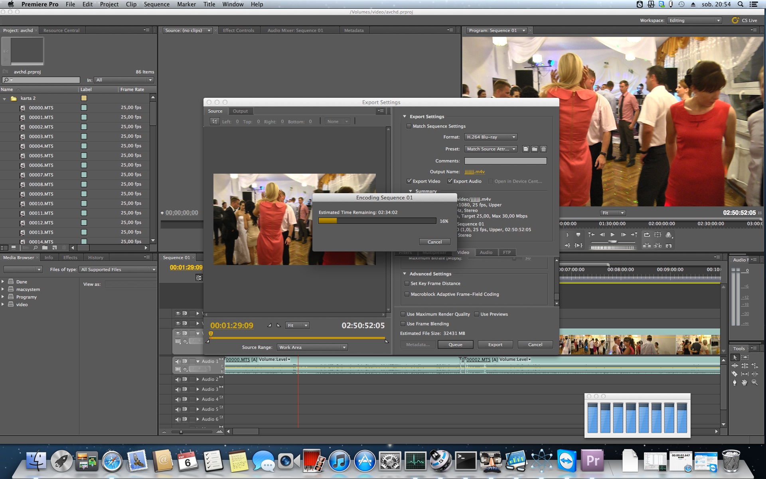Screen dimensions: 766x479
Task: Click the Delete Preset trash icon
Action: coord(543,149)
